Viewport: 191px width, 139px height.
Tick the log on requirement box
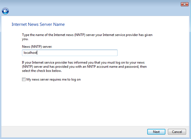24,79
